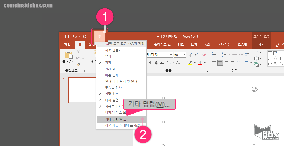Click the yellow text highlight color button
The width and height of the screenshot is (284, 146).
coord(190,63)
